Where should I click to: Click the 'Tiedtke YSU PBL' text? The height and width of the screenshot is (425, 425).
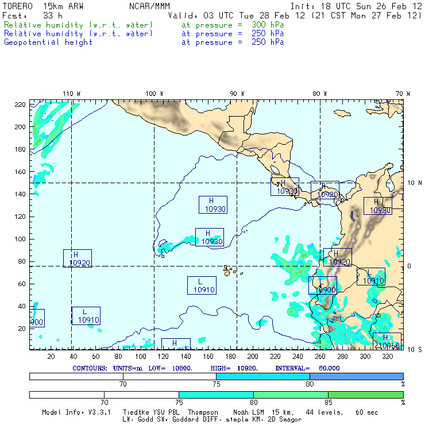coord(151,412)
